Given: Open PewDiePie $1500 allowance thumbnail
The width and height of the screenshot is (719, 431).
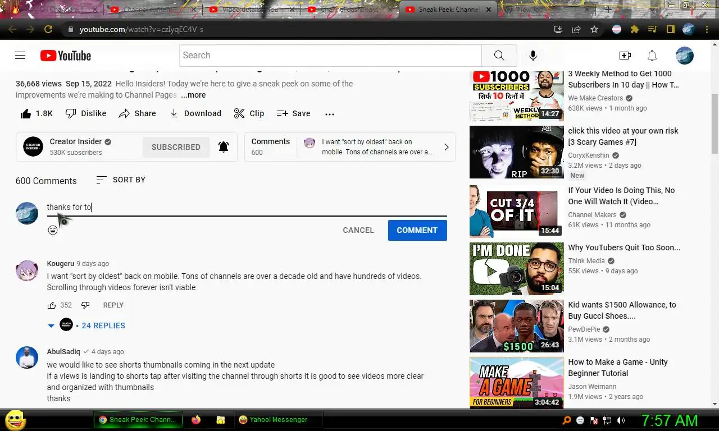Looking at the screenshot, I should tap(517, 326).
